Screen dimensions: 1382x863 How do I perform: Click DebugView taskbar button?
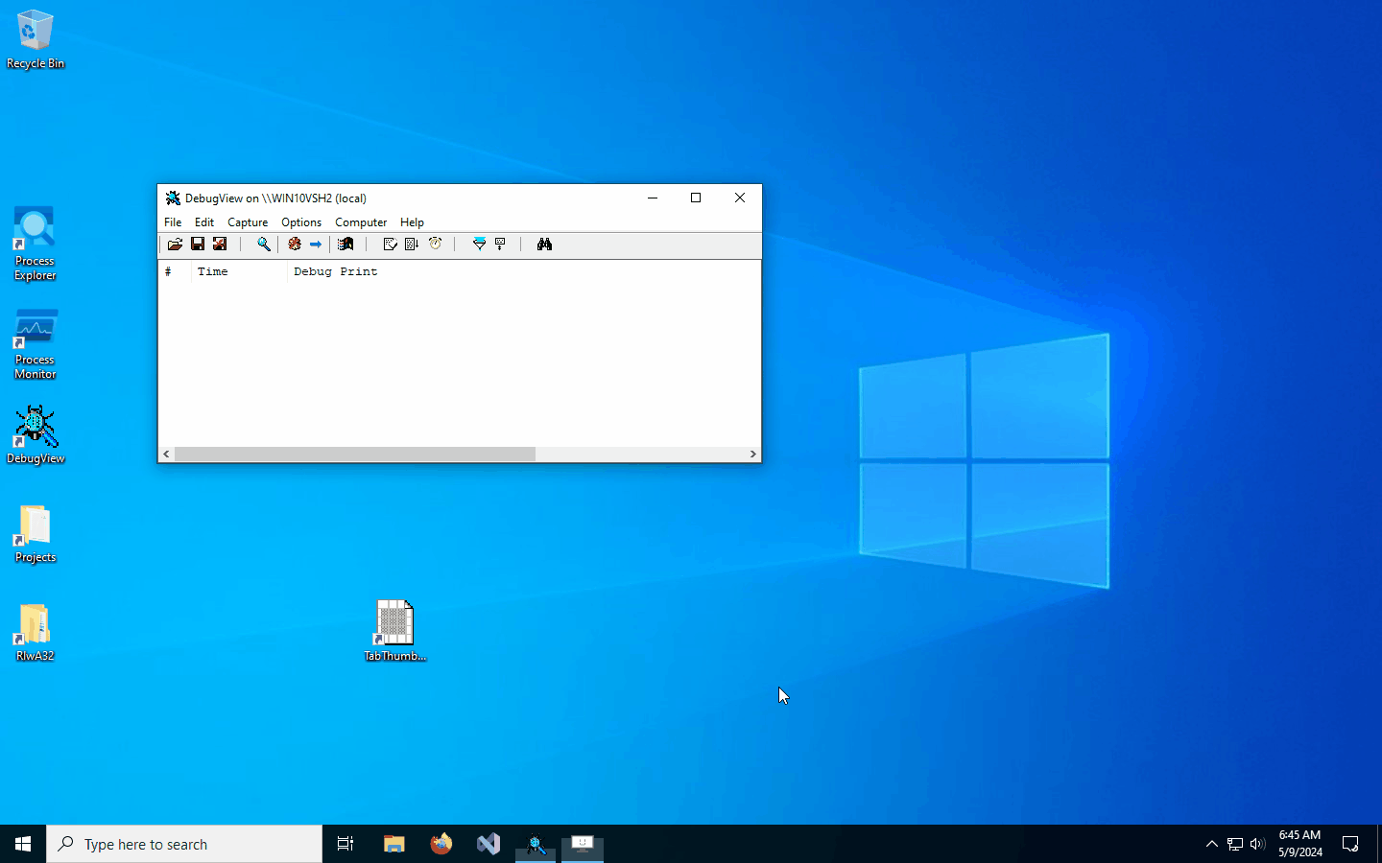[536, 844]
